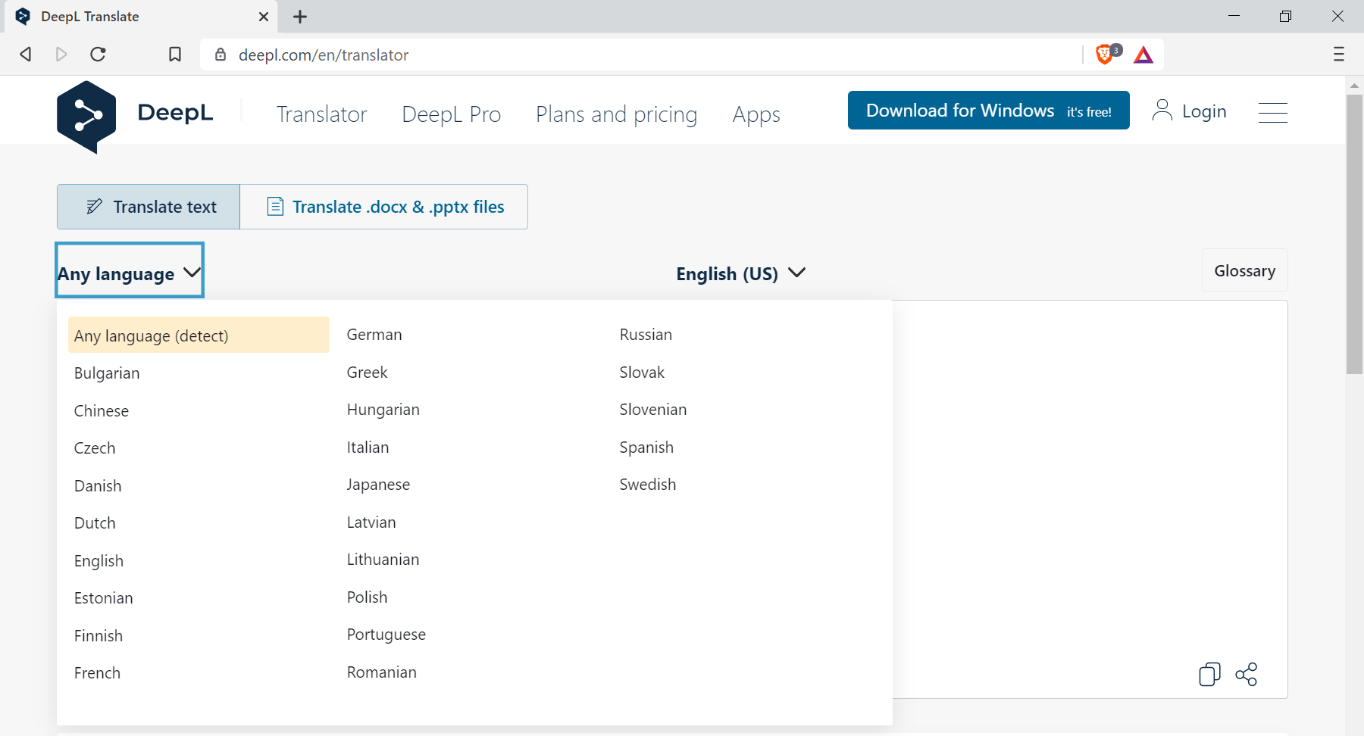This screenshot has width=1364, height=736.
Task: Select Latvian from the list
Action: coord(371,522)
